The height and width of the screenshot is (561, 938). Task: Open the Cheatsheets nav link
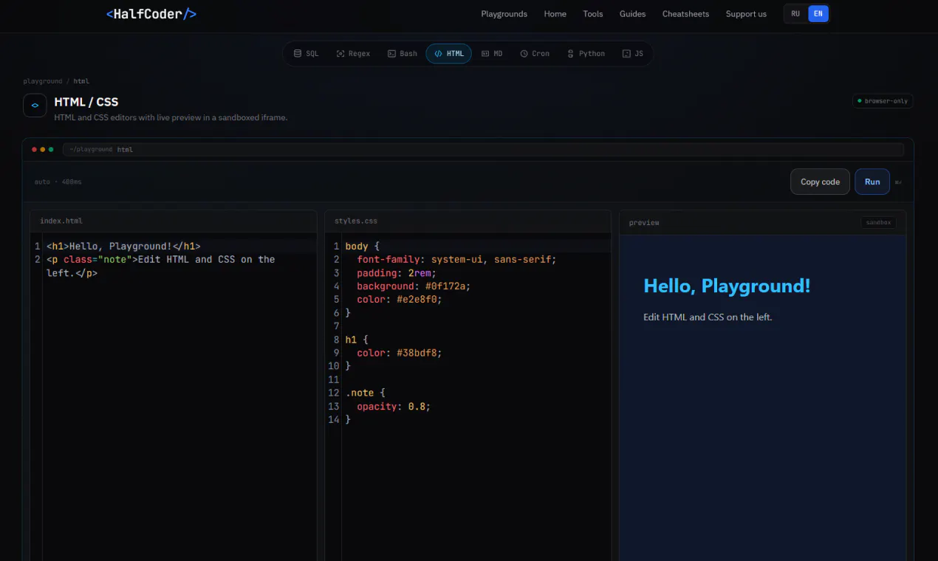click(685, 14)
